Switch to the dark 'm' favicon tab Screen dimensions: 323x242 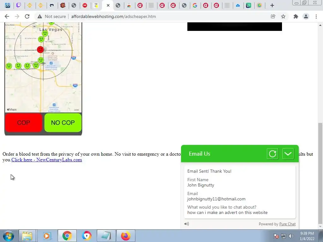point(52,6)
